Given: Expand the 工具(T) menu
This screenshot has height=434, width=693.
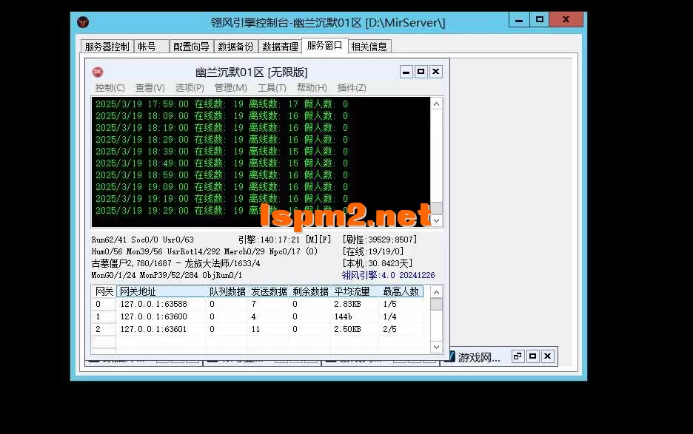Looking at the screenshot, I should click(x=272, y=88).
